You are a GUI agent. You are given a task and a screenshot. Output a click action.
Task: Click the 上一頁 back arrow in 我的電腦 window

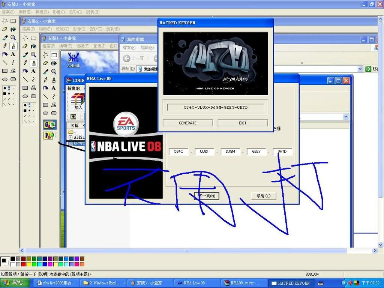(127, 58)
